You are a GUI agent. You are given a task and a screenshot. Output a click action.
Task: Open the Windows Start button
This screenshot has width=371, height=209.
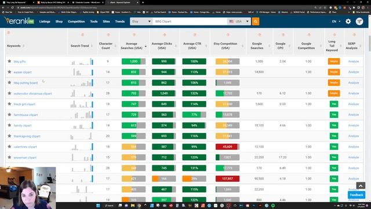pyautogui.click(x=98, y=206)
